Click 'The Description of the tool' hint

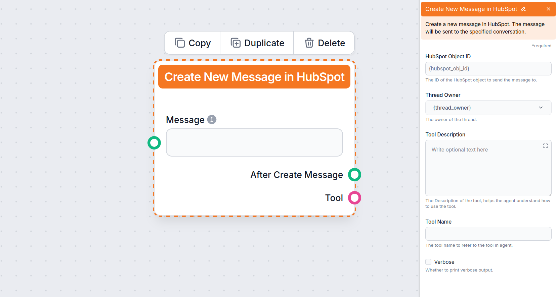488,203
